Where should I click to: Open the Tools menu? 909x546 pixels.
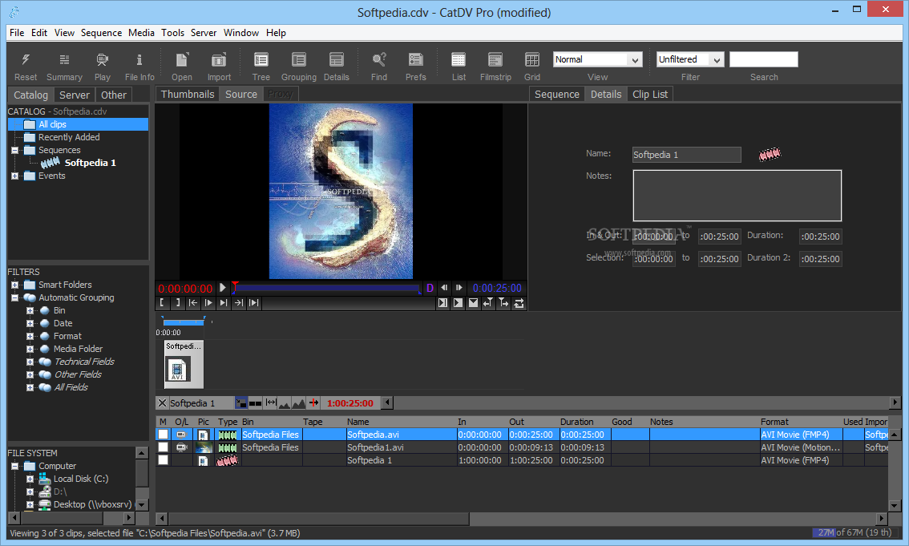(173, 32)
